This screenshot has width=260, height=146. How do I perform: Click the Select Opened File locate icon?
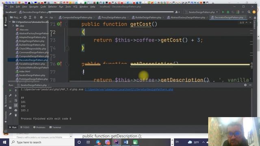click(25, 17)
